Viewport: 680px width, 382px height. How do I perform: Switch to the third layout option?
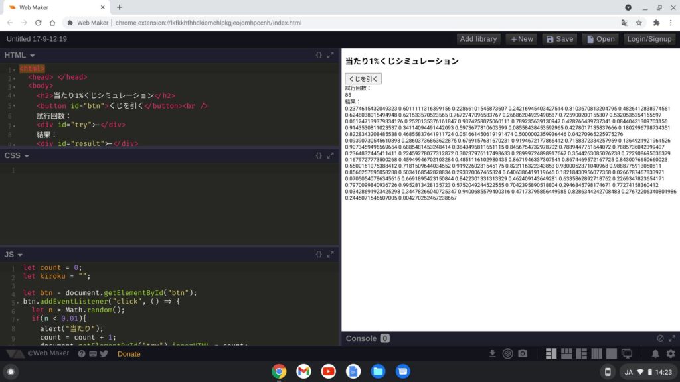click(582, 354)
